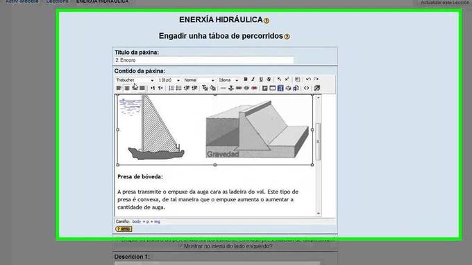This screenshot has height=265, width=472.
Task: Align text to the left
Action: pyautogui.click(x=119, y=89)
